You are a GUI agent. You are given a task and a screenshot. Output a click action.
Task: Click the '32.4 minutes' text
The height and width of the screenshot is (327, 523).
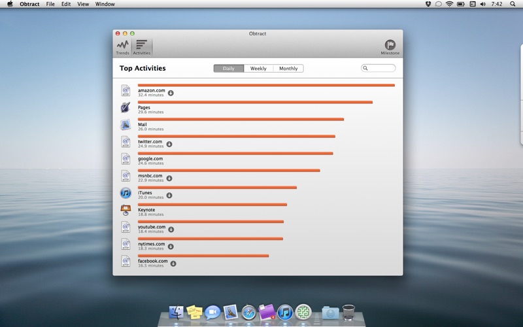click(151, 95)
